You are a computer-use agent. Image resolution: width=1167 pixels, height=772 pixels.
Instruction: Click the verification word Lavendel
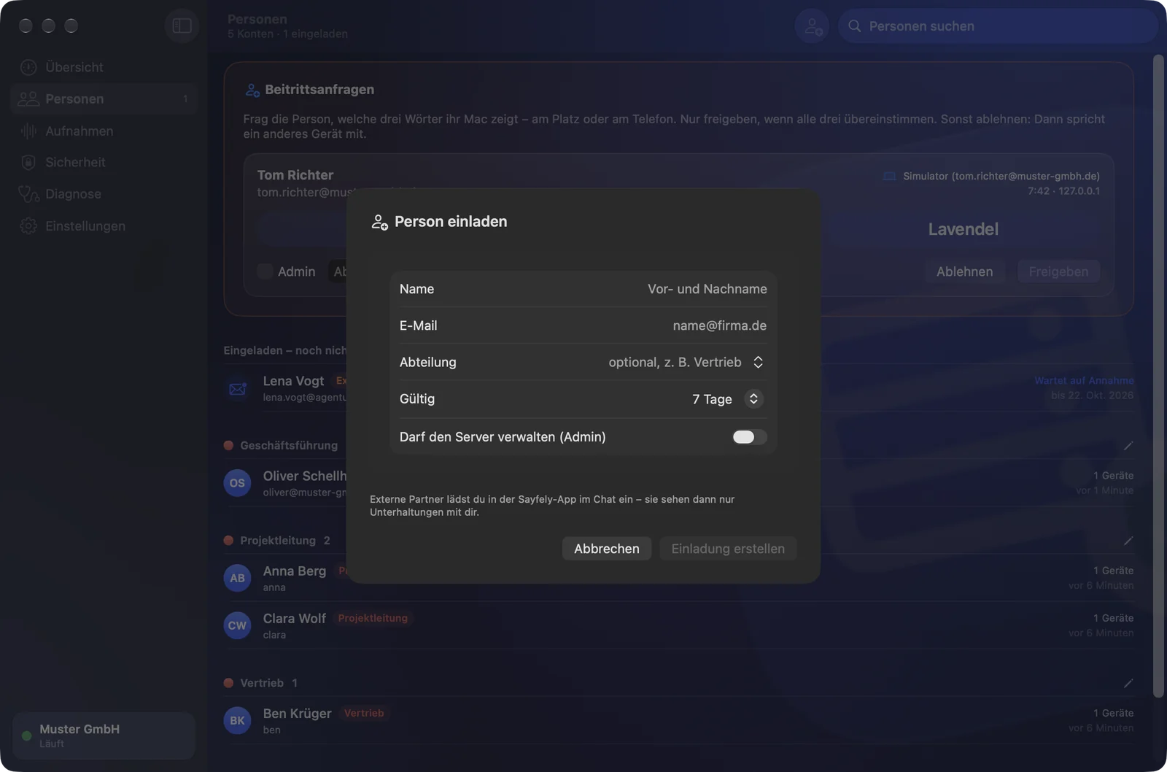[963, 229]
